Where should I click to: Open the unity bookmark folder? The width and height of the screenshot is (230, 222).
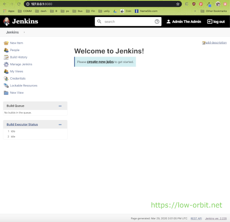104,11
